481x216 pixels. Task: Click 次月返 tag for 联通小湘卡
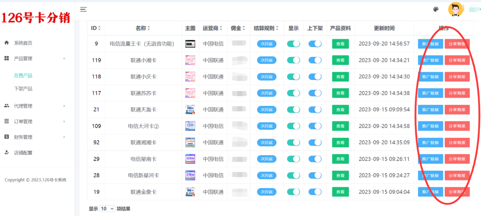coord(267,60)
